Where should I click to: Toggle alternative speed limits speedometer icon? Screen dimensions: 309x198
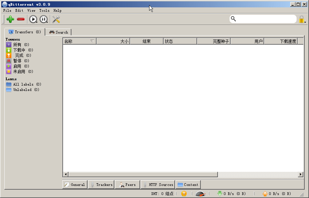coord(200,194)
